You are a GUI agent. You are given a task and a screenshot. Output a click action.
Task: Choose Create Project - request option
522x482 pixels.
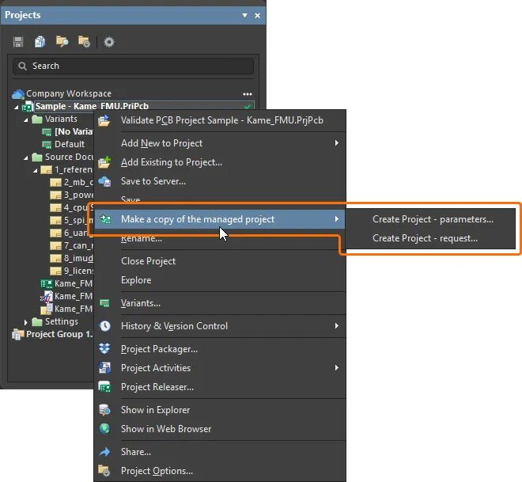click(x=425, y=238)
